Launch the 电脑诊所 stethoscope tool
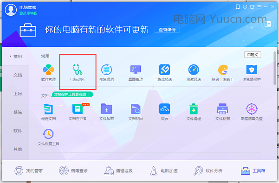The image size is (279, 183). [x=78, y=73]
